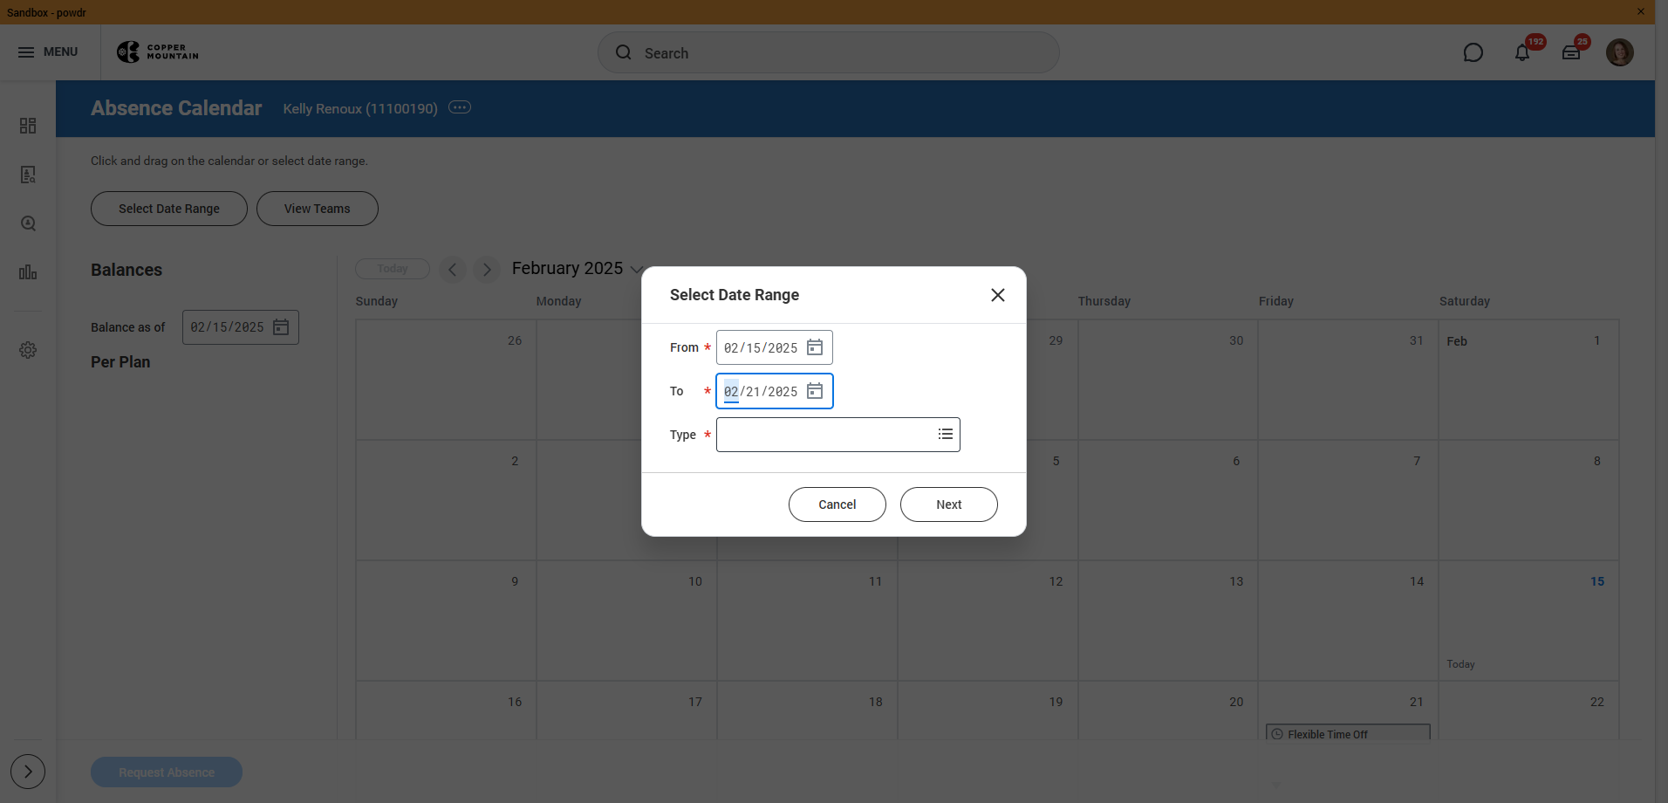Expand the February 2025 month dropdown

[637, 269]
